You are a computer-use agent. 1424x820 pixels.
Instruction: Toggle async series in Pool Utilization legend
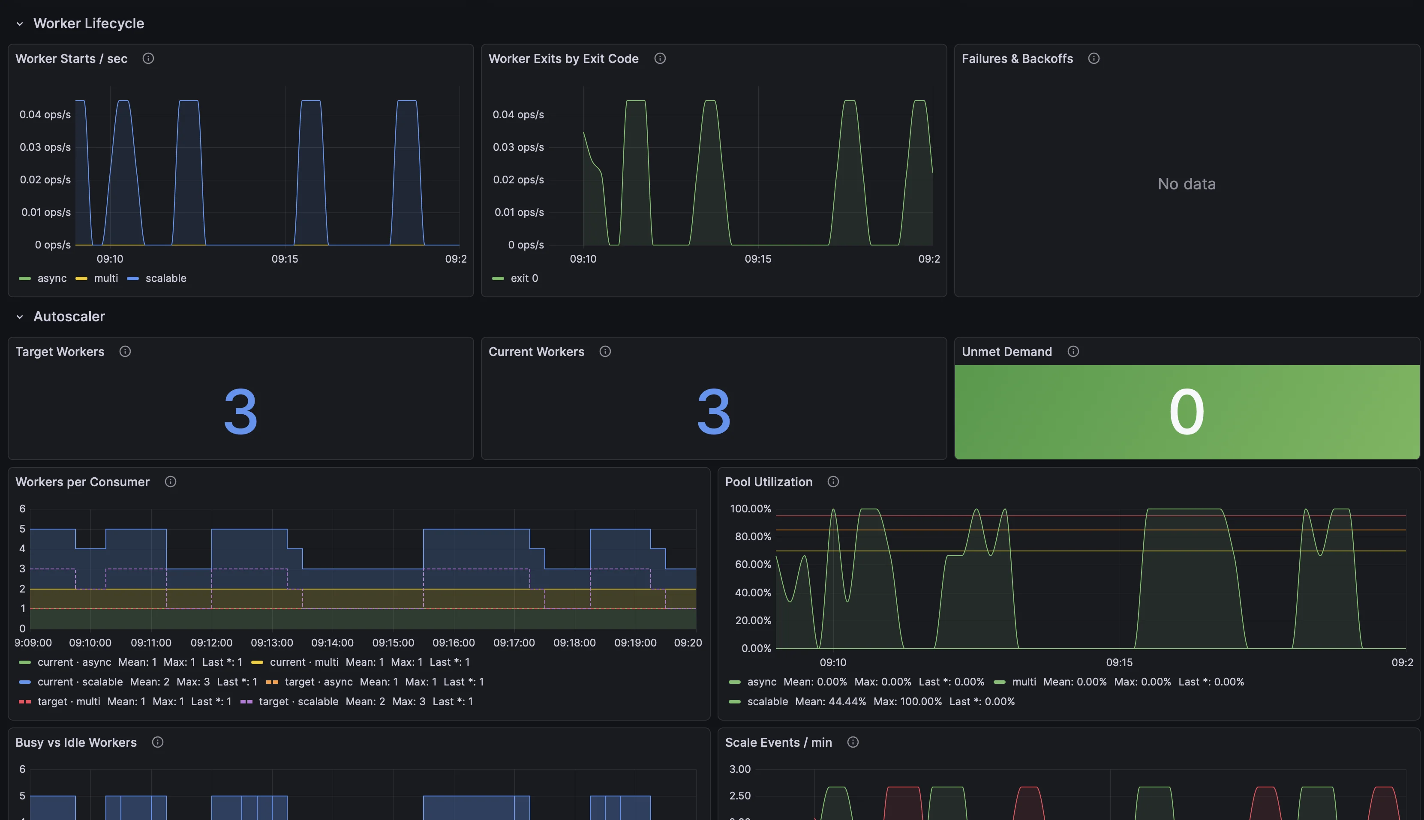(762, 682)
